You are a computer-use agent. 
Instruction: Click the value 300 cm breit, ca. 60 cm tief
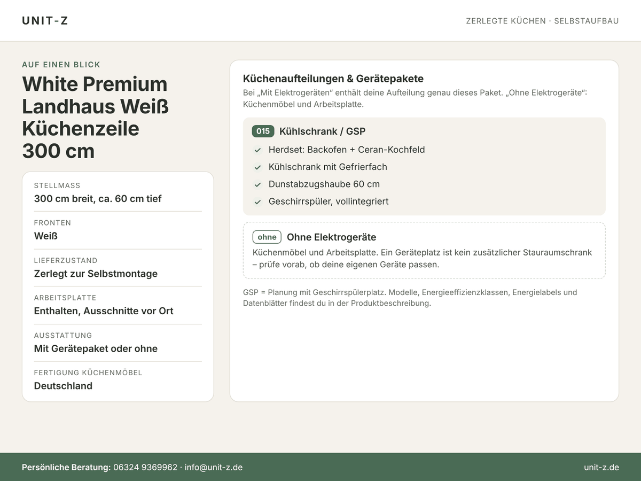click(98, 199)
